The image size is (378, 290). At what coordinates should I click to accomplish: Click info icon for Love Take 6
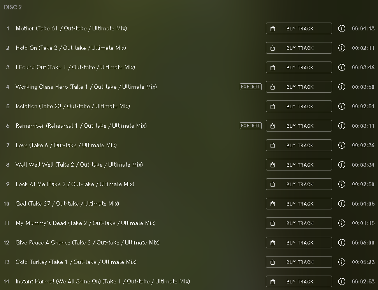point(341,145)
